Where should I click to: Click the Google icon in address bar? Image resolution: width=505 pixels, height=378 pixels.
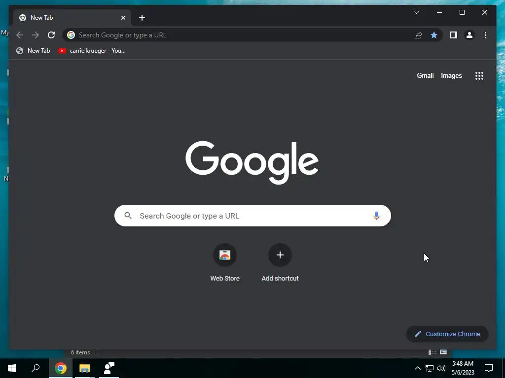tap(71, 35)
